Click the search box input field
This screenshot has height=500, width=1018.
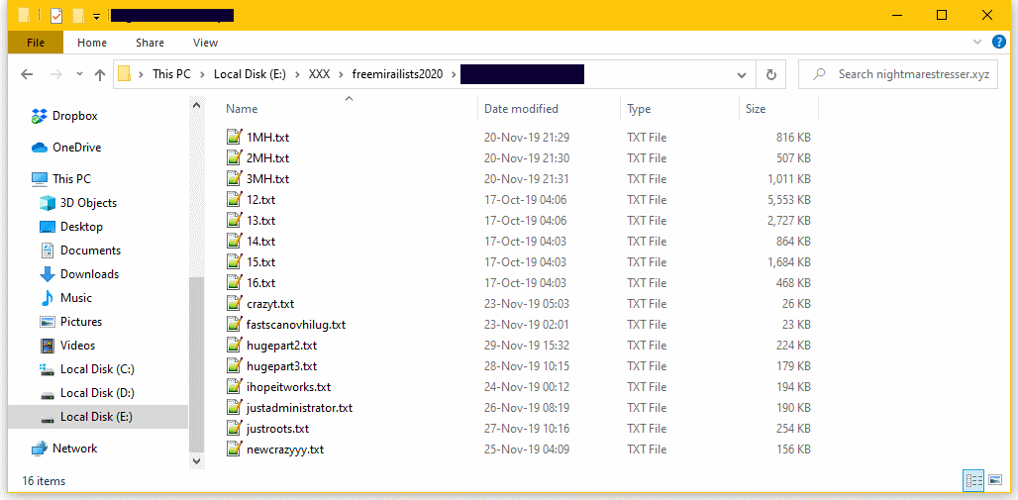[x=911, y=75]
